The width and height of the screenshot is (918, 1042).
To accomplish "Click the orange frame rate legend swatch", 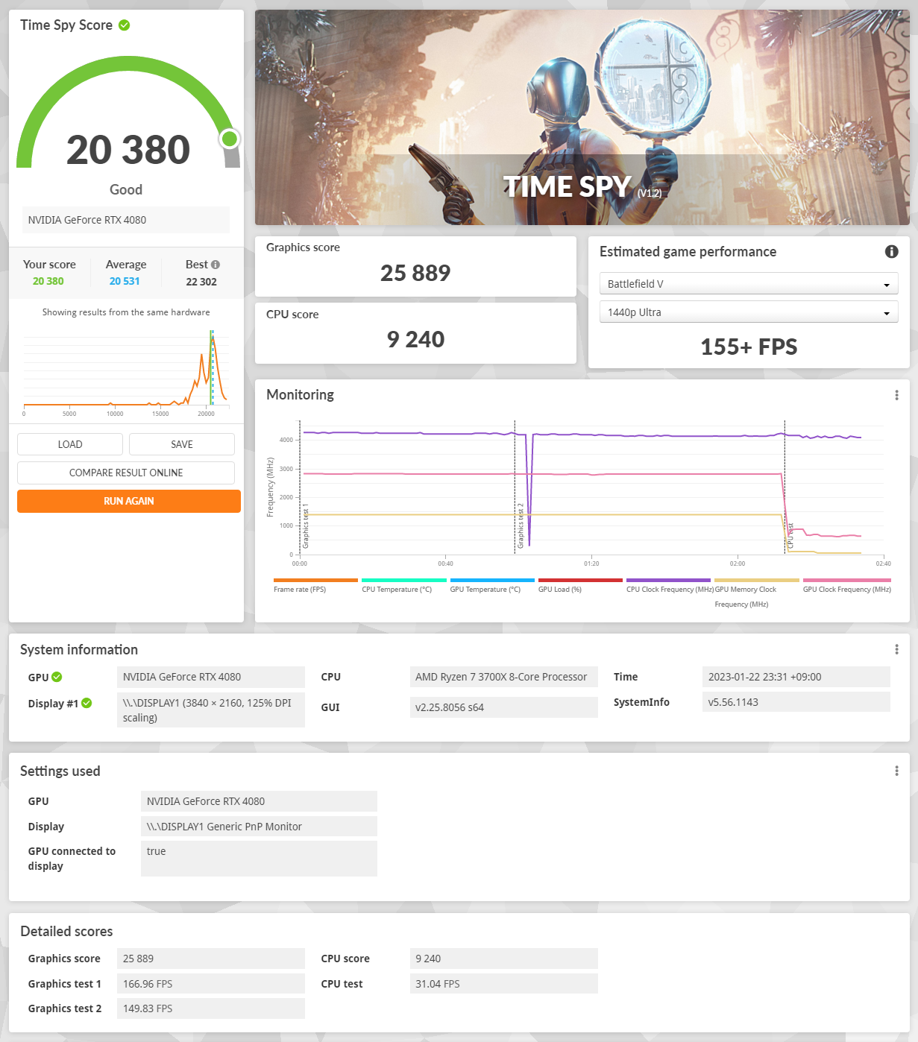I will (316, 580).
